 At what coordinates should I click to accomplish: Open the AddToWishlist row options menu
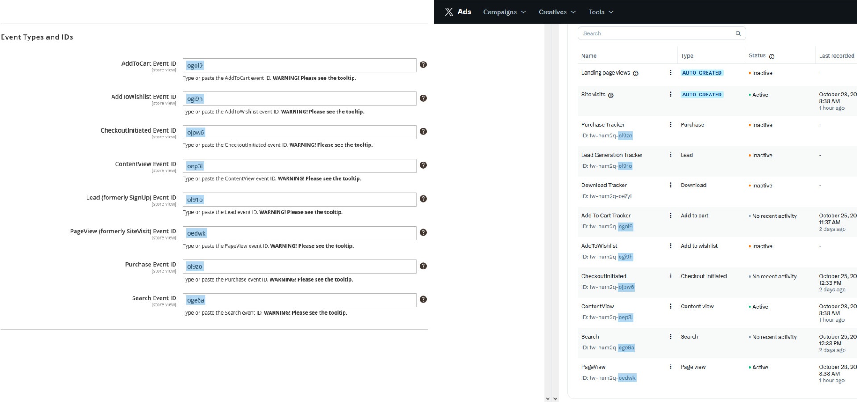click(x=670, y=246)
